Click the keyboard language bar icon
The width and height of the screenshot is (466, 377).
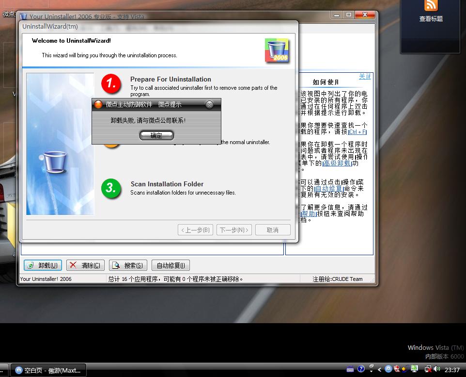pyautogui.click(x=350, y=369)
